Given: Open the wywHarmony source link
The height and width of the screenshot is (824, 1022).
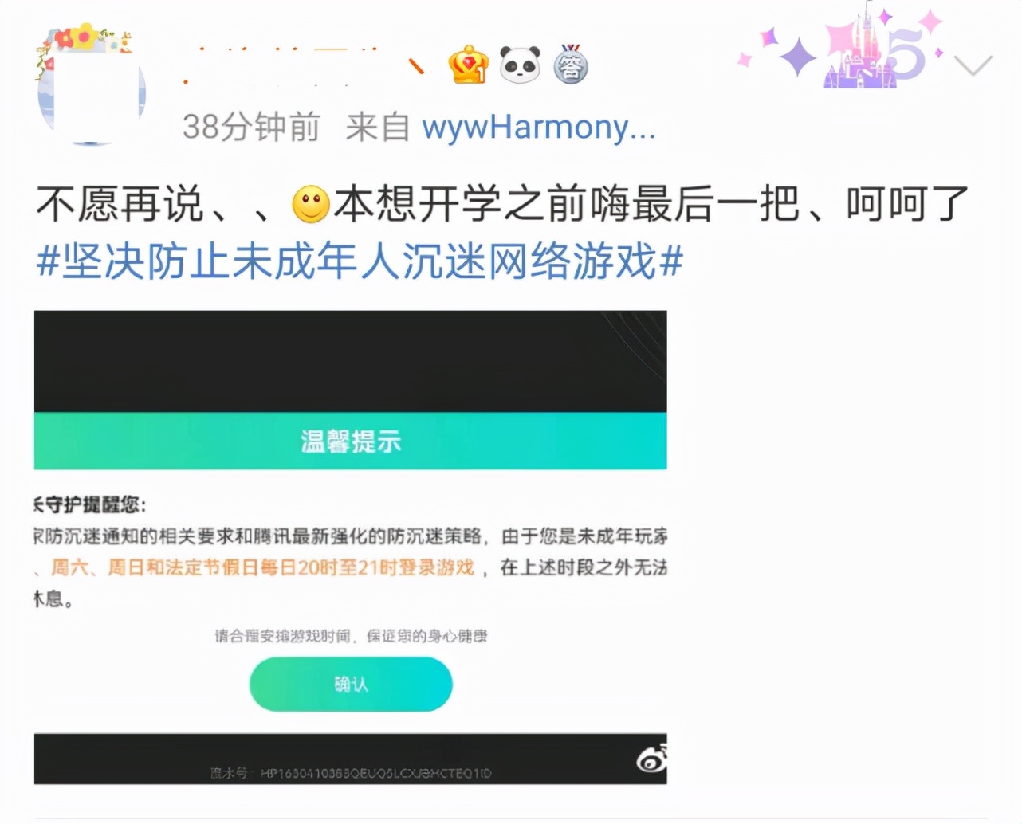Looking at the screenshot, I should (x=539, y=127).
